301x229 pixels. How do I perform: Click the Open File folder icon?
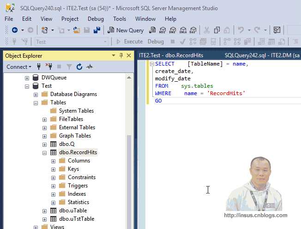[77, 30]
